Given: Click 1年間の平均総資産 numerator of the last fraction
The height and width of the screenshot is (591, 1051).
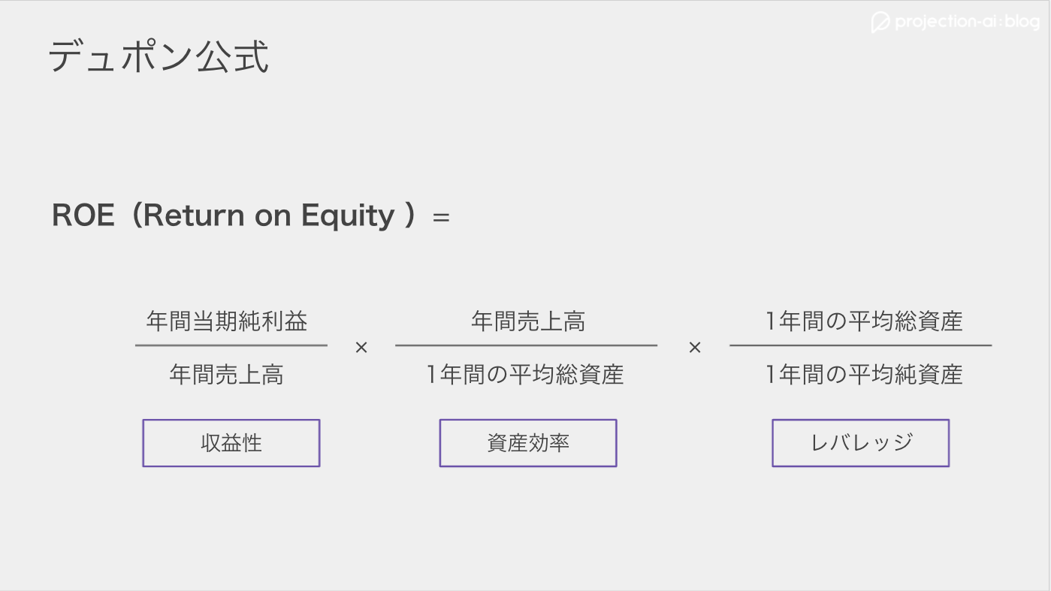Looking at the screenshot, I should (x=864, y=321).
